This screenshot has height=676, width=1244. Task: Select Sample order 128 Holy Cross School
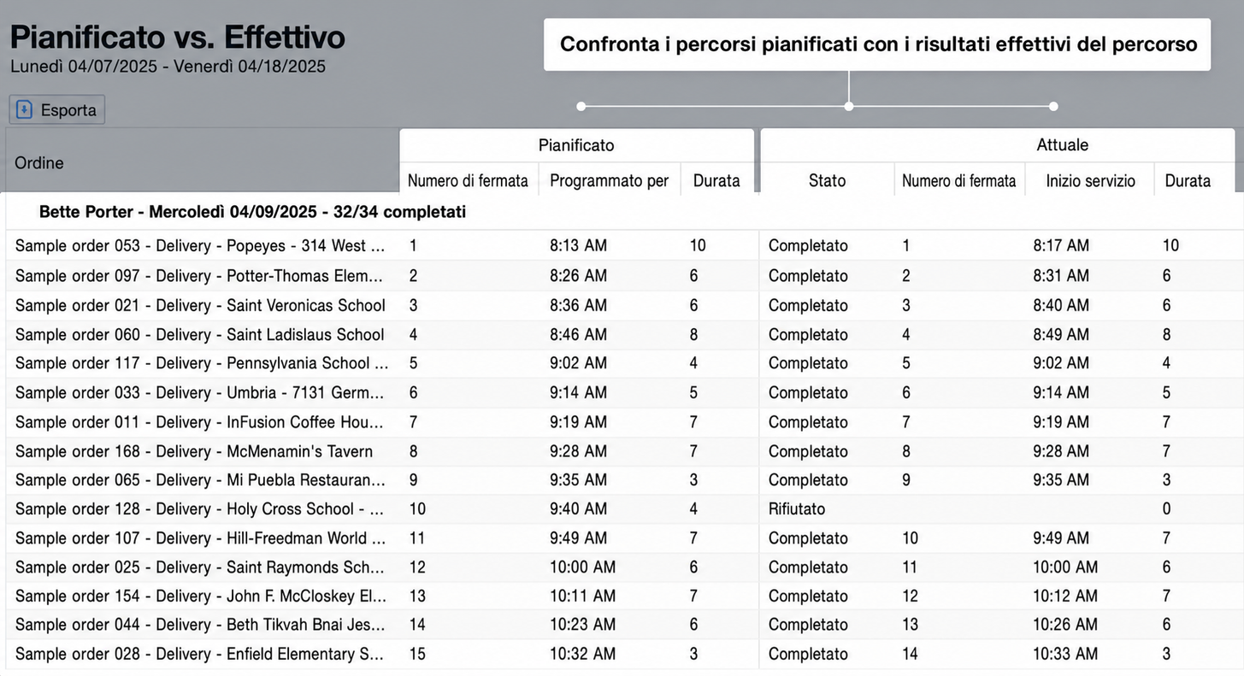coord(199,509)
